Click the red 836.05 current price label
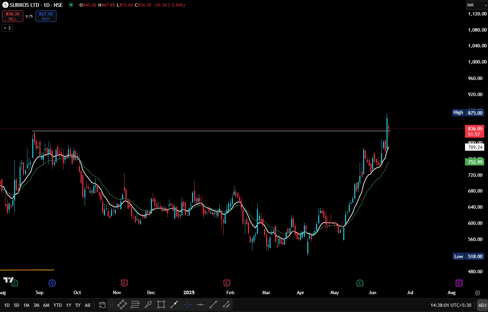This screenshot has height=312, width=488. coord(475,131)
